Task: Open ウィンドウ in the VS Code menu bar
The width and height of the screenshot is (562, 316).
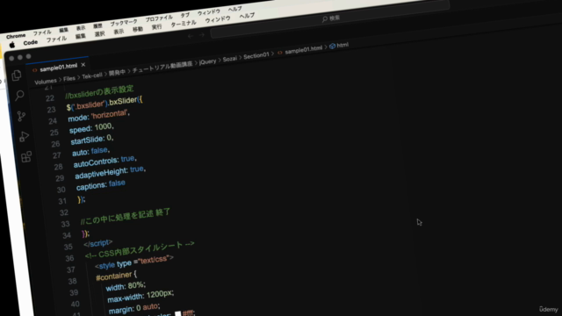Action: (x=218, y=19)
